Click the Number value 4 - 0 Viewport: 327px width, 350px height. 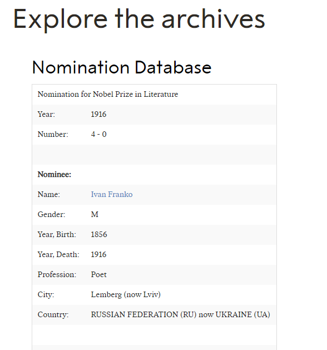click(x=98, y=134)
